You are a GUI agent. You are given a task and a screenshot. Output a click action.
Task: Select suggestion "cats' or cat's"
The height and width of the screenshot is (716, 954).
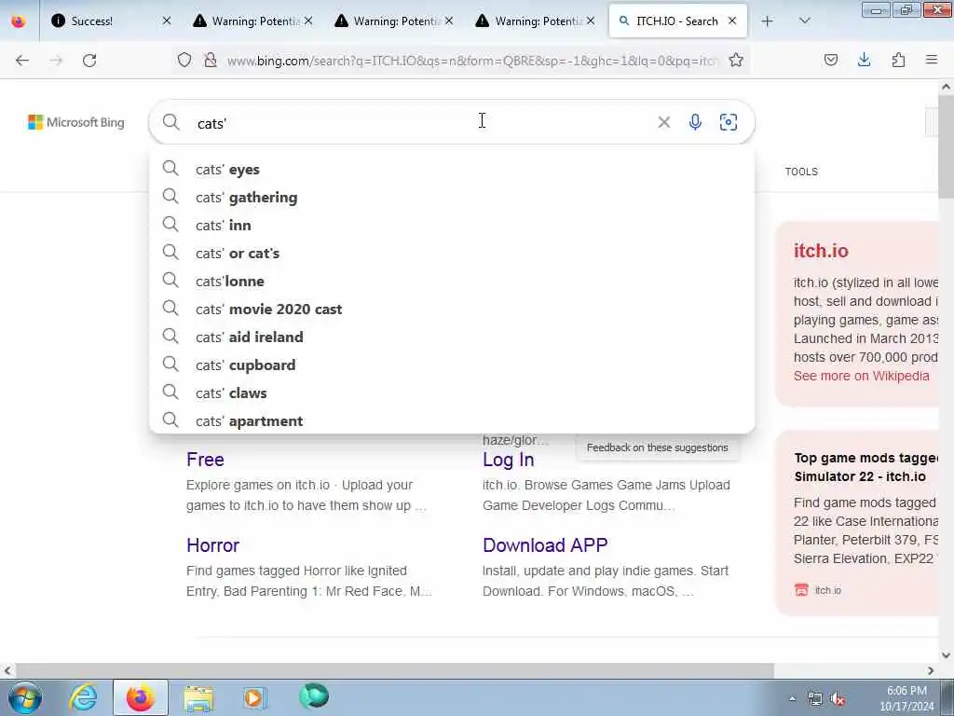point(452,254)
